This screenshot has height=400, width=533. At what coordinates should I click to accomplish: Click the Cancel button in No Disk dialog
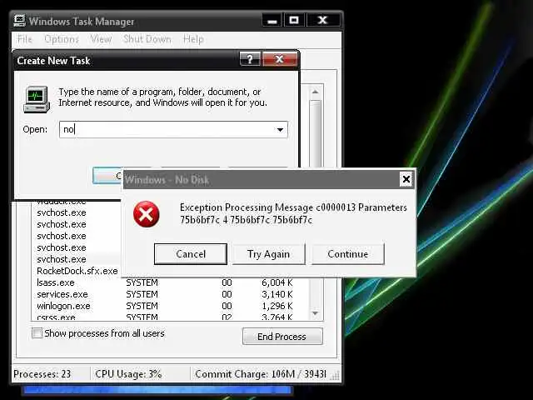[x=191, y=253]
